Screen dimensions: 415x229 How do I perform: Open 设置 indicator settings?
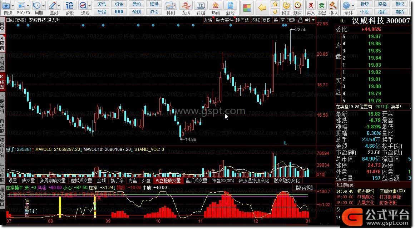[13, 180]
